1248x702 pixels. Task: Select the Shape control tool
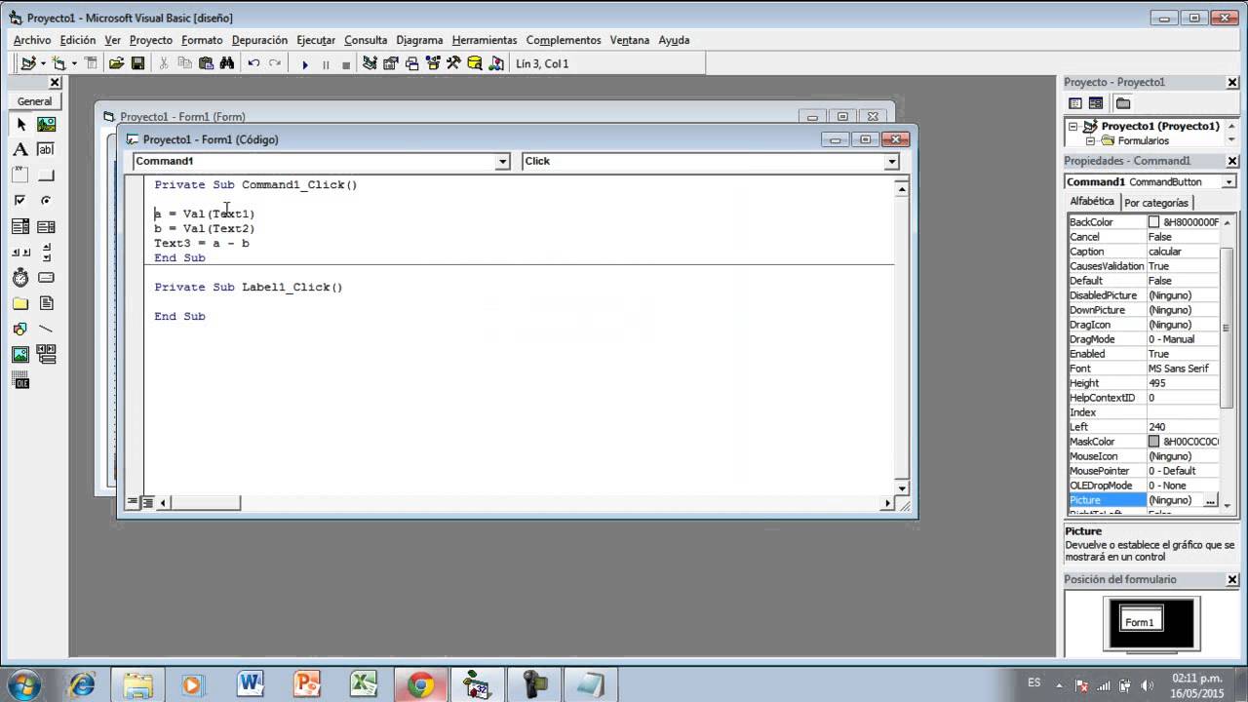coord(20,329)
